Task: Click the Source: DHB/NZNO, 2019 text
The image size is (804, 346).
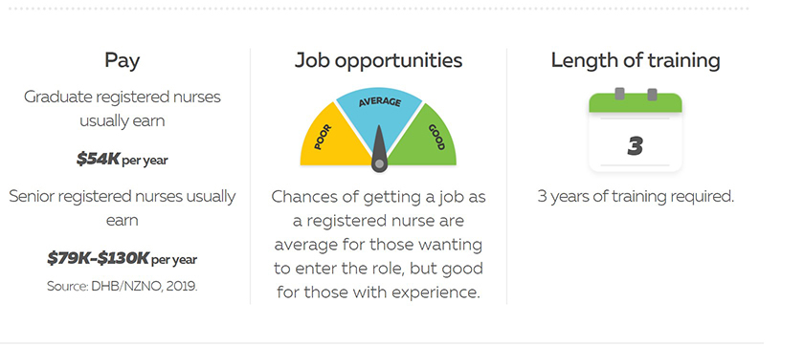Action: [123, 286]
